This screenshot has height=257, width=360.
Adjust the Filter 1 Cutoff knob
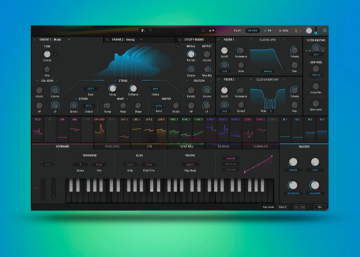[x=224, y=50]
